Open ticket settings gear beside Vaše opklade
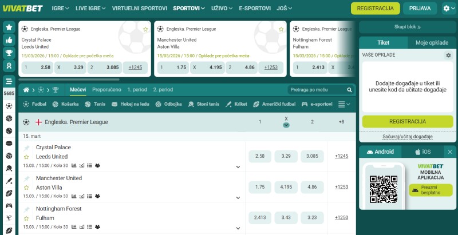This screenshot has height=235, width=458. click(448, 55)
